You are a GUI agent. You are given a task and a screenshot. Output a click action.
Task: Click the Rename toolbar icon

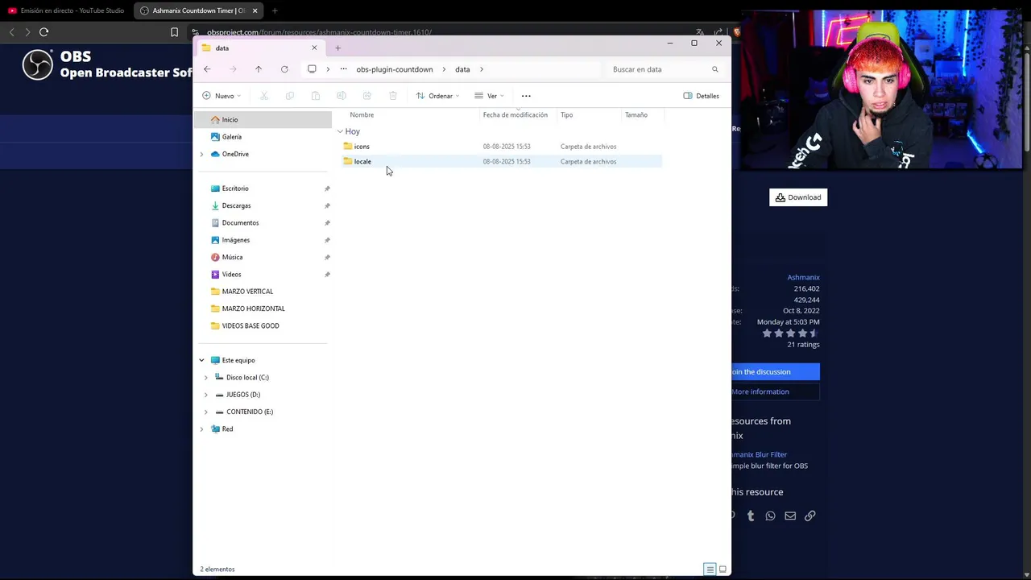point(341,96)
